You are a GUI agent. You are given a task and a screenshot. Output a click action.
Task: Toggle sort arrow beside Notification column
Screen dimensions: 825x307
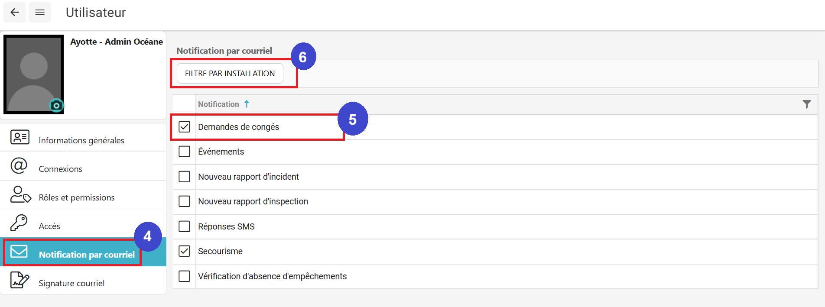(x=247, y=104)
